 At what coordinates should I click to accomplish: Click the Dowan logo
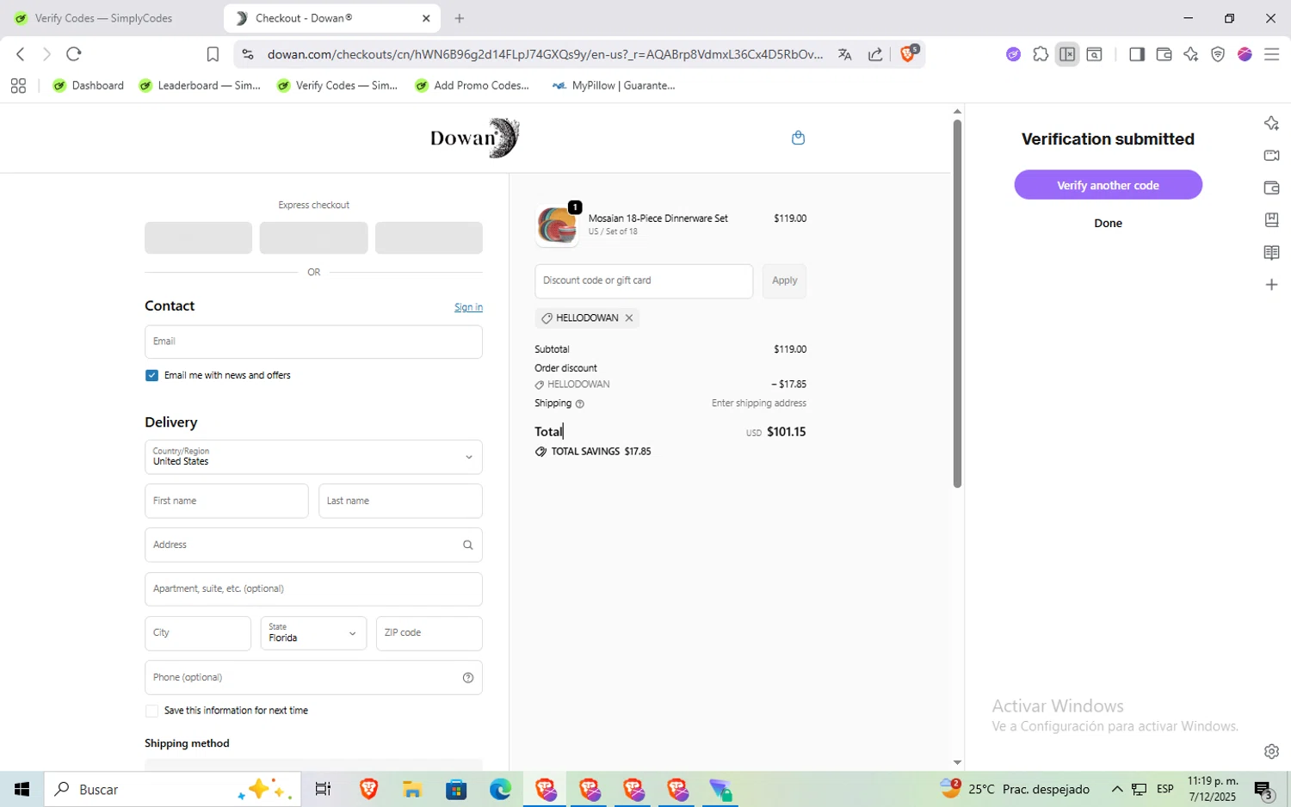tap(474, 138)
